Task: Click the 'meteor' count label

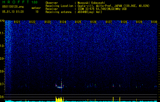Action: pyautogui.click(x=36, y=8)
